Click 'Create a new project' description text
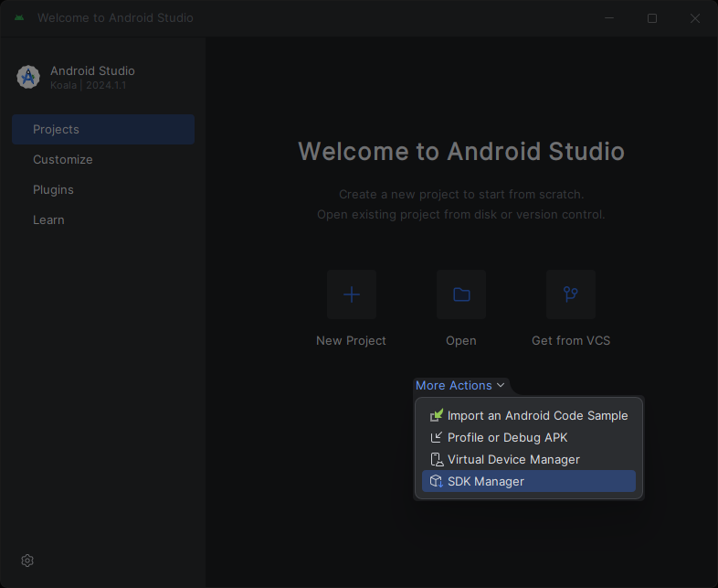The width and height of the screenshot is (718, 588). (x=461, y=194)
